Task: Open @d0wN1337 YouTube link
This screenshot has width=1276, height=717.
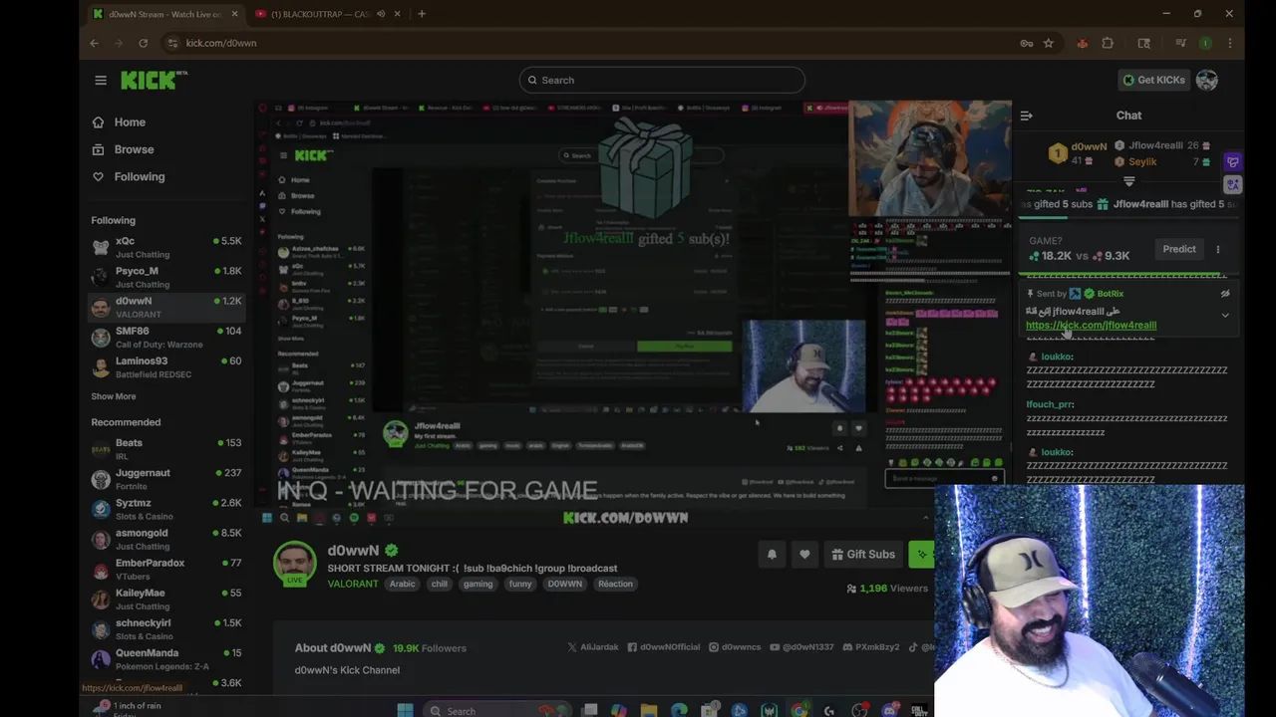Action: 801,647
